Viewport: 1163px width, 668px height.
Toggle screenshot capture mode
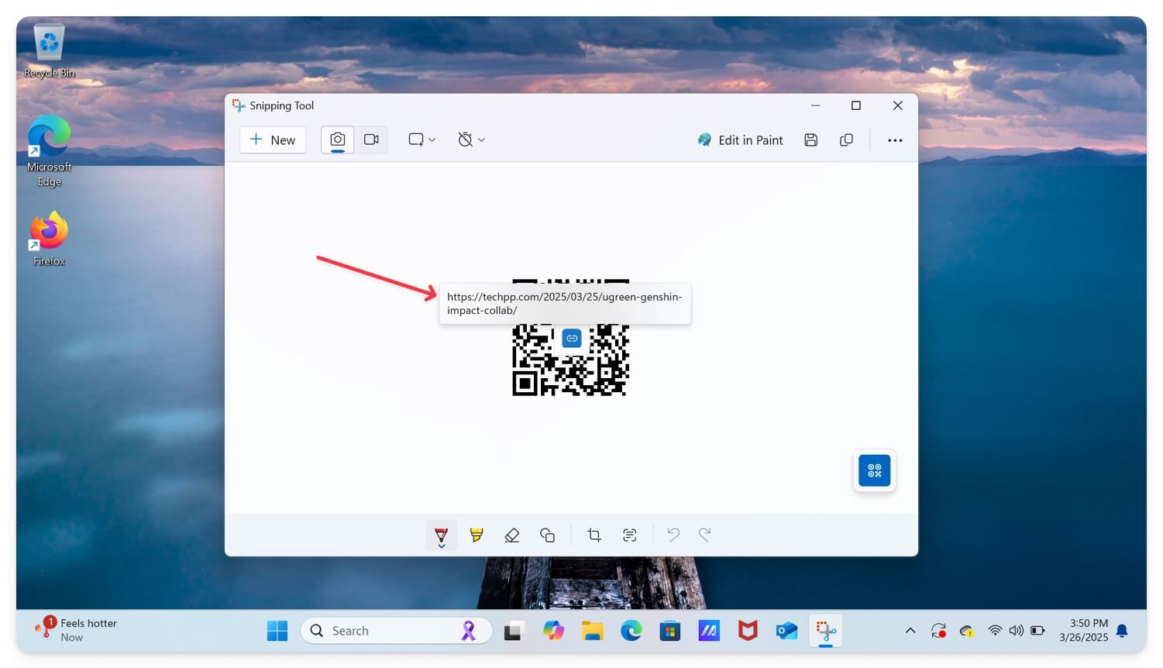336,139
